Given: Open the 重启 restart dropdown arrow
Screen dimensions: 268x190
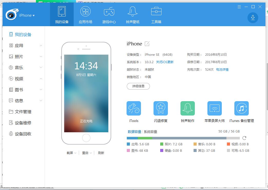Looking at the screenshot, I should pos(91,153).
